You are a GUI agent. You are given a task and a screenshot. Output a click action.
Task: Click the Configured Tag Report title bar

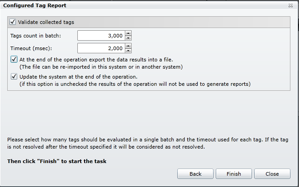click(x=136, y=5)
